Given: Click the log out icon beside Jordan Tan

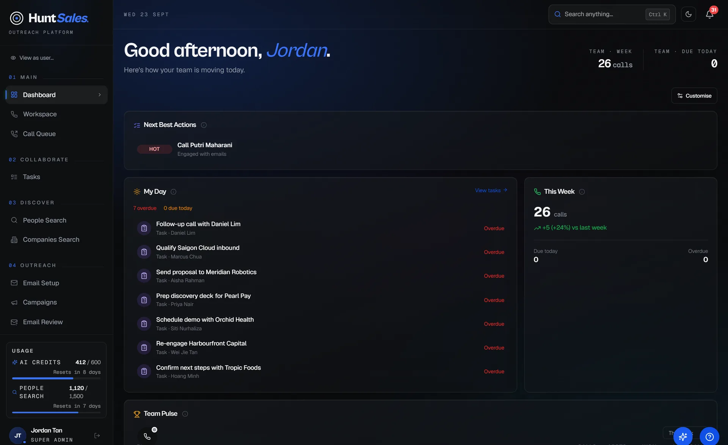Looking at the screenshot, I should coord(97,436).
